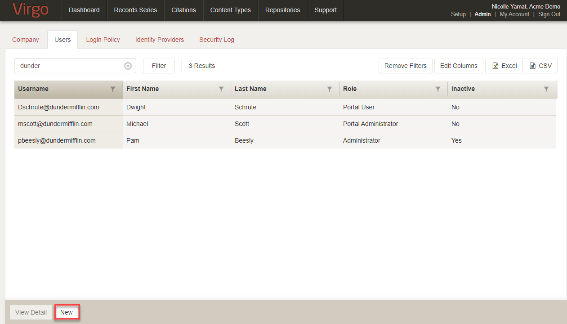This screenshot has width=567, height=324.
Task: Open the Username column filter funnel
Action: [x=112, y=89]
